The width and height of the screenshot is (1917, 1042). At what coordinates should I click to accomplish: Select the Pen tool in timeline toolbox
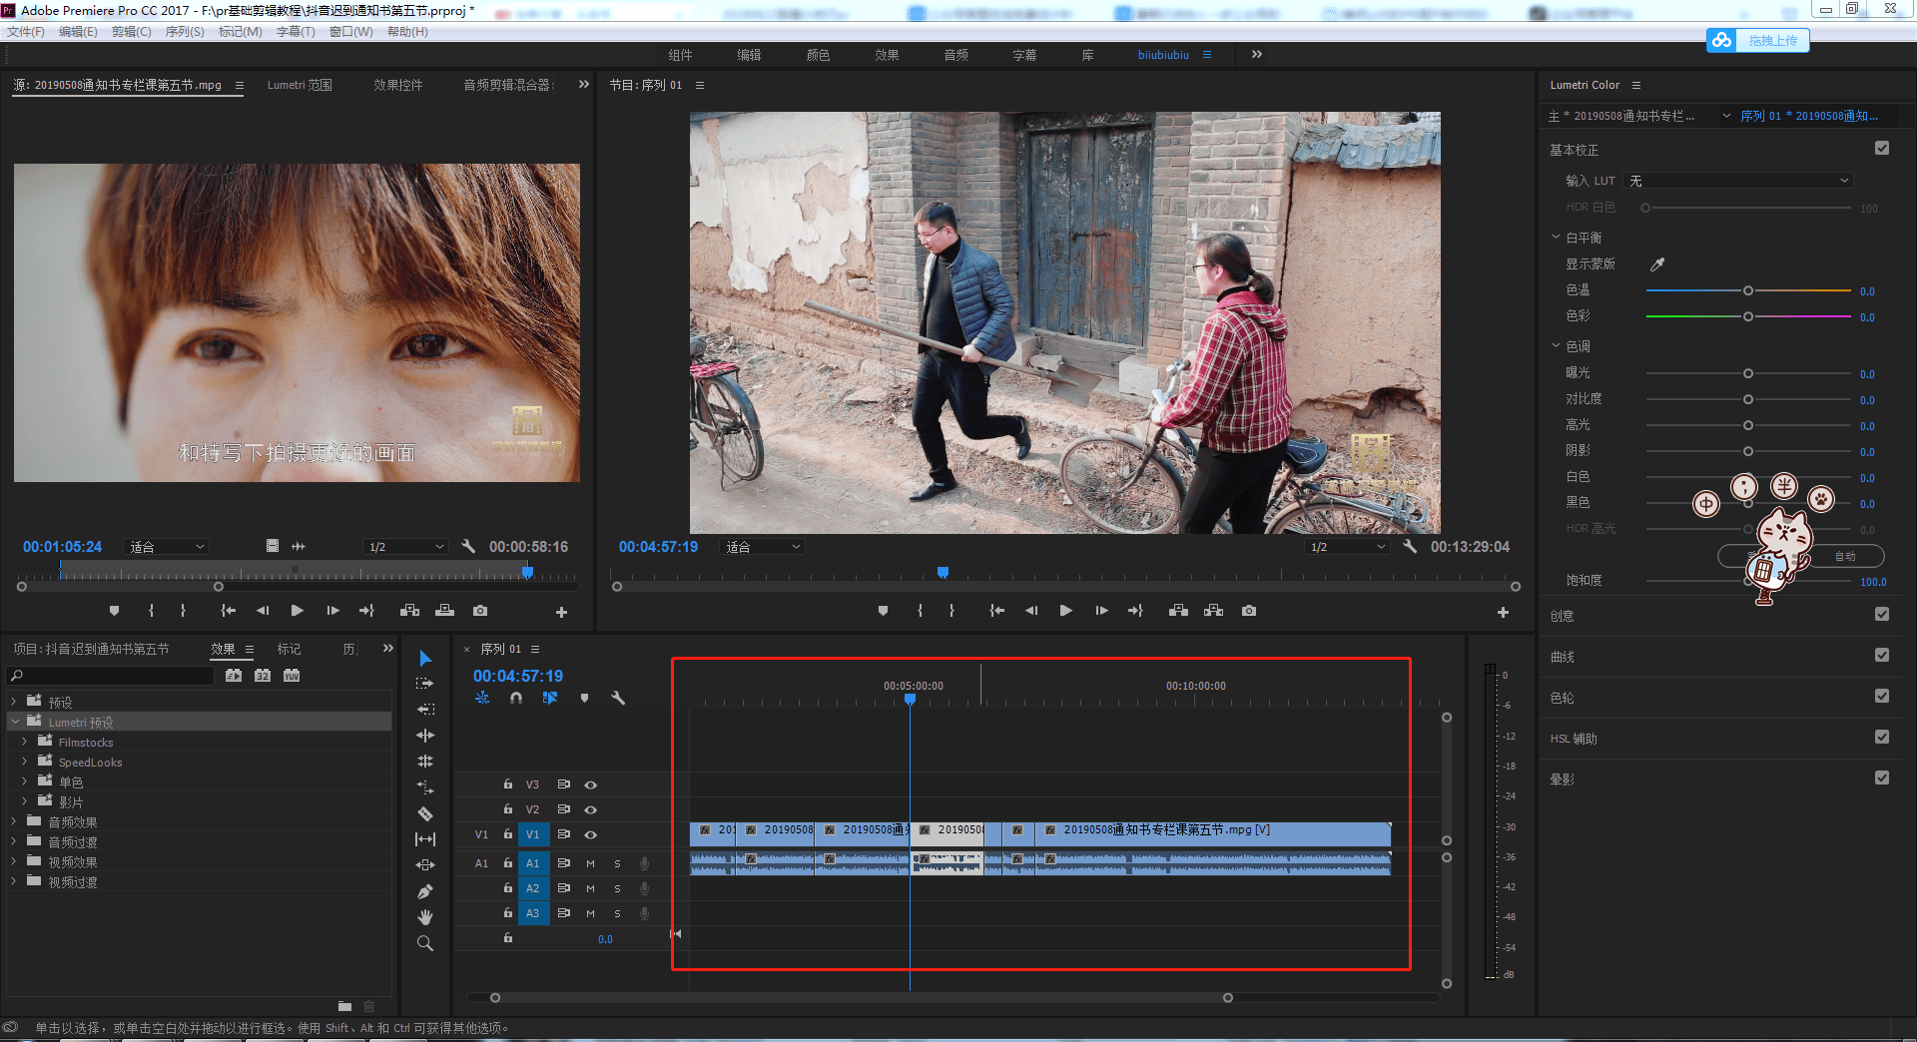pos(425,891)
